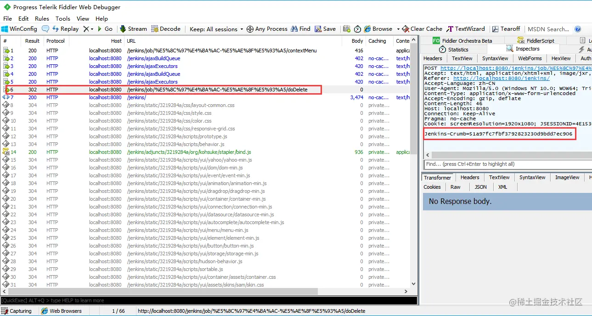The image size is (592, 316).
Task: Toggle Capturing in status bar
Action: (x=17, y=311)
